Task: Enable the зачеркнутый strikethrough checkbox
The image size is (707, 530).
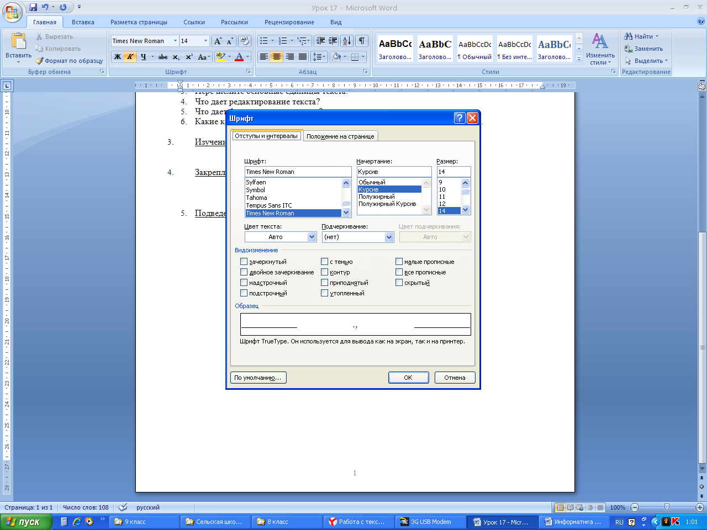Action: 244,262
